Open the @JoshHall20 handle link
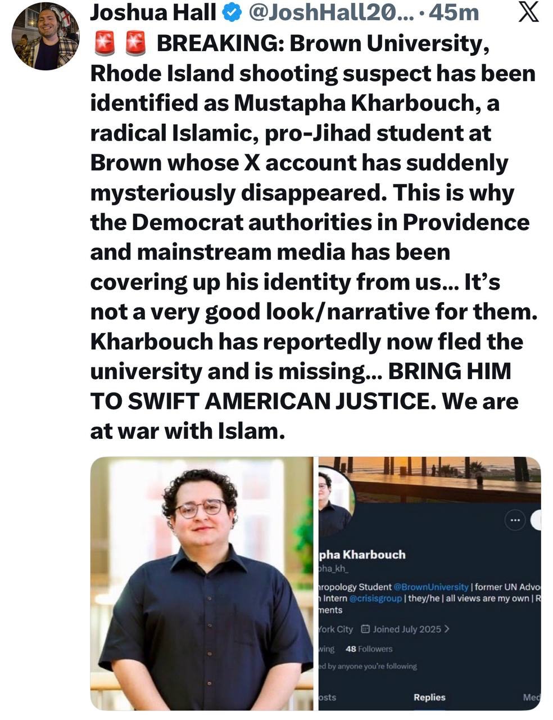553x720 pixels. pos(329,12)
